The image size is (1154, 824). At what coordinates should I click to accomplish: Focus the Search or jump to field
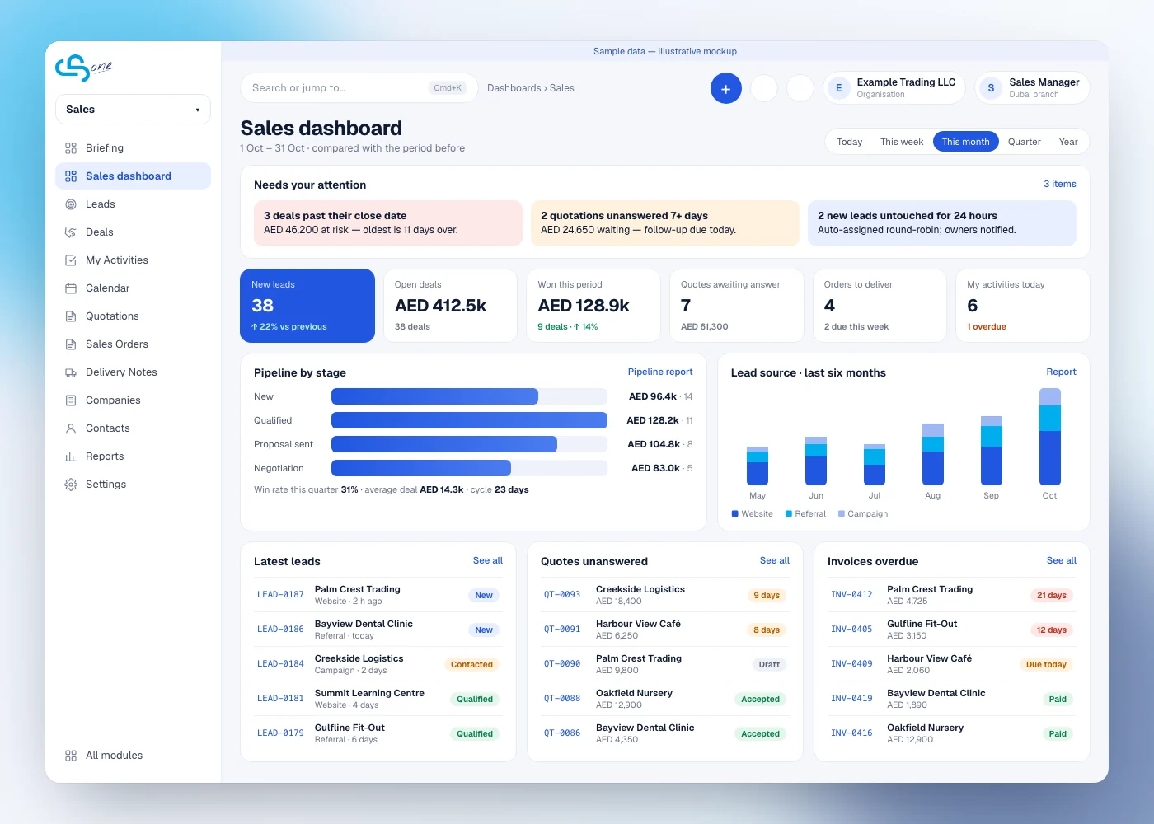tap(359, 88)
